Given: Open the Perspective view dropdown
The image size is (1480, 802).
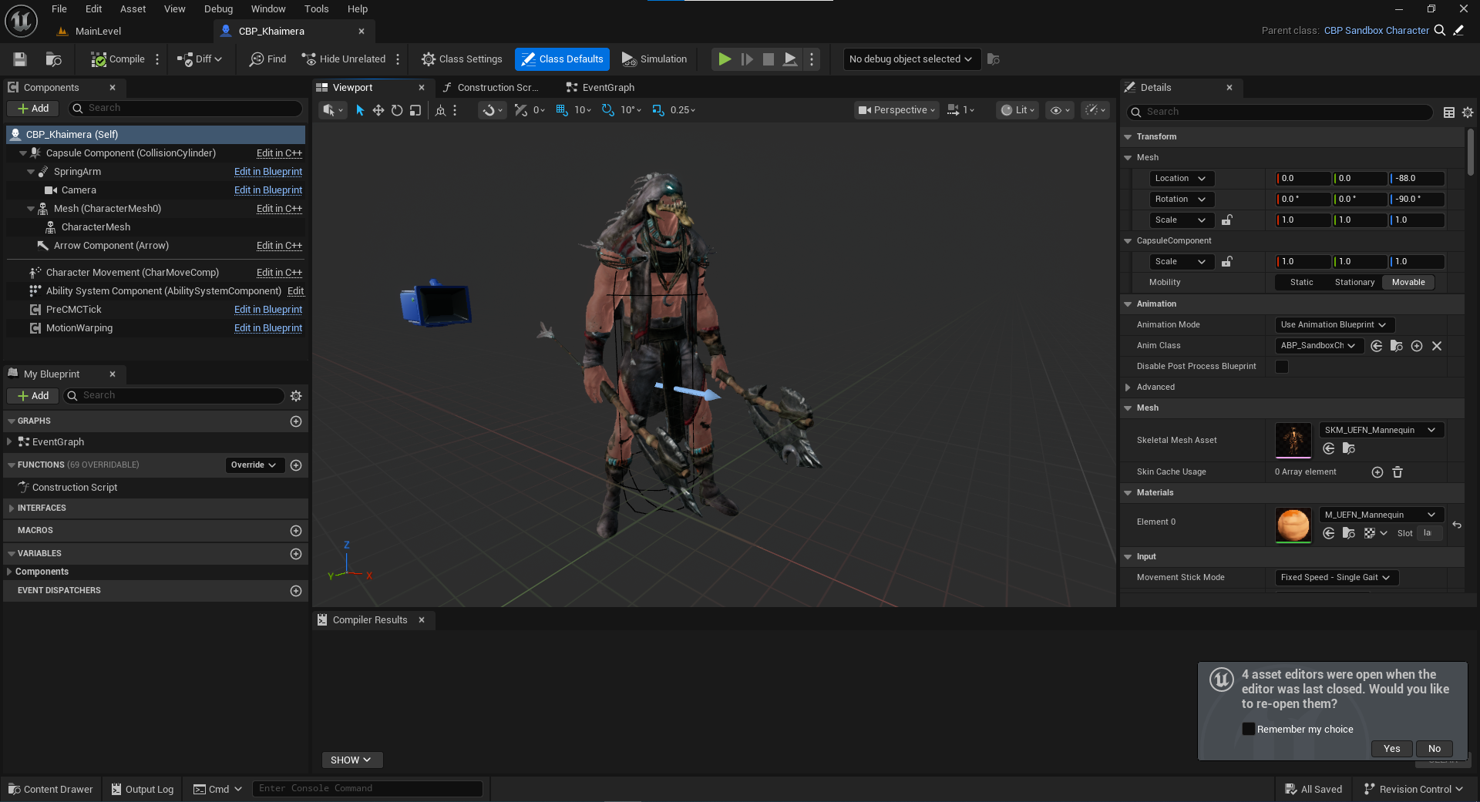Looking at the screenshot, I should point(897,110).
